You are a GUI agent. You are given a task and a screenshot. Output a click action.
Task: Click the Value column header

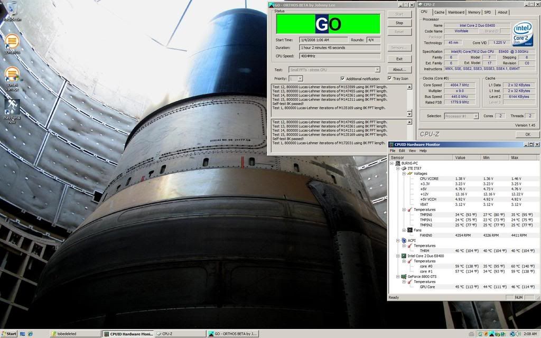click(467, 157)
